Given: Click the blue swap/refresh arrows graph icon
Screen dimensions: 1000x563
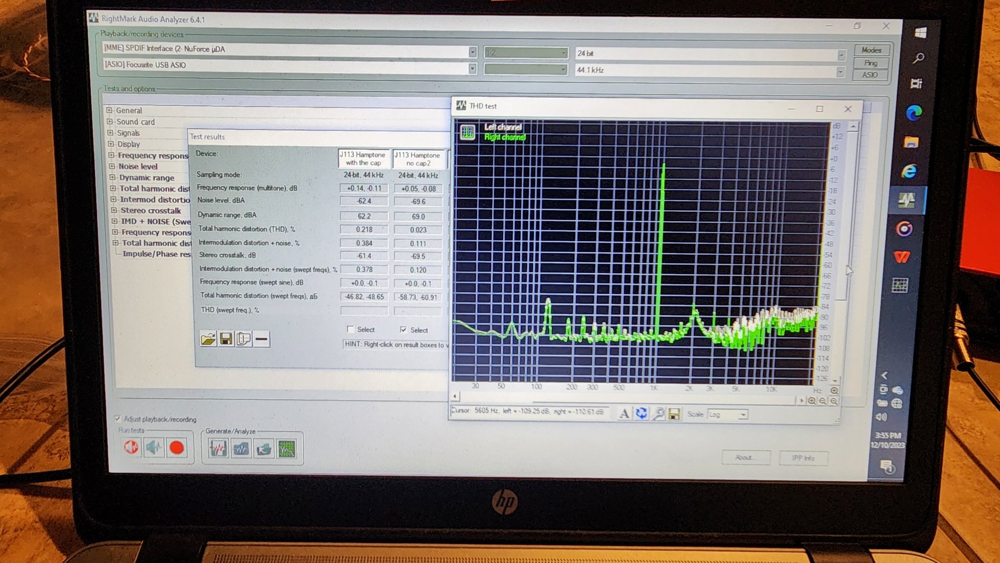Looking at the screenshot, I should [641, 414].
